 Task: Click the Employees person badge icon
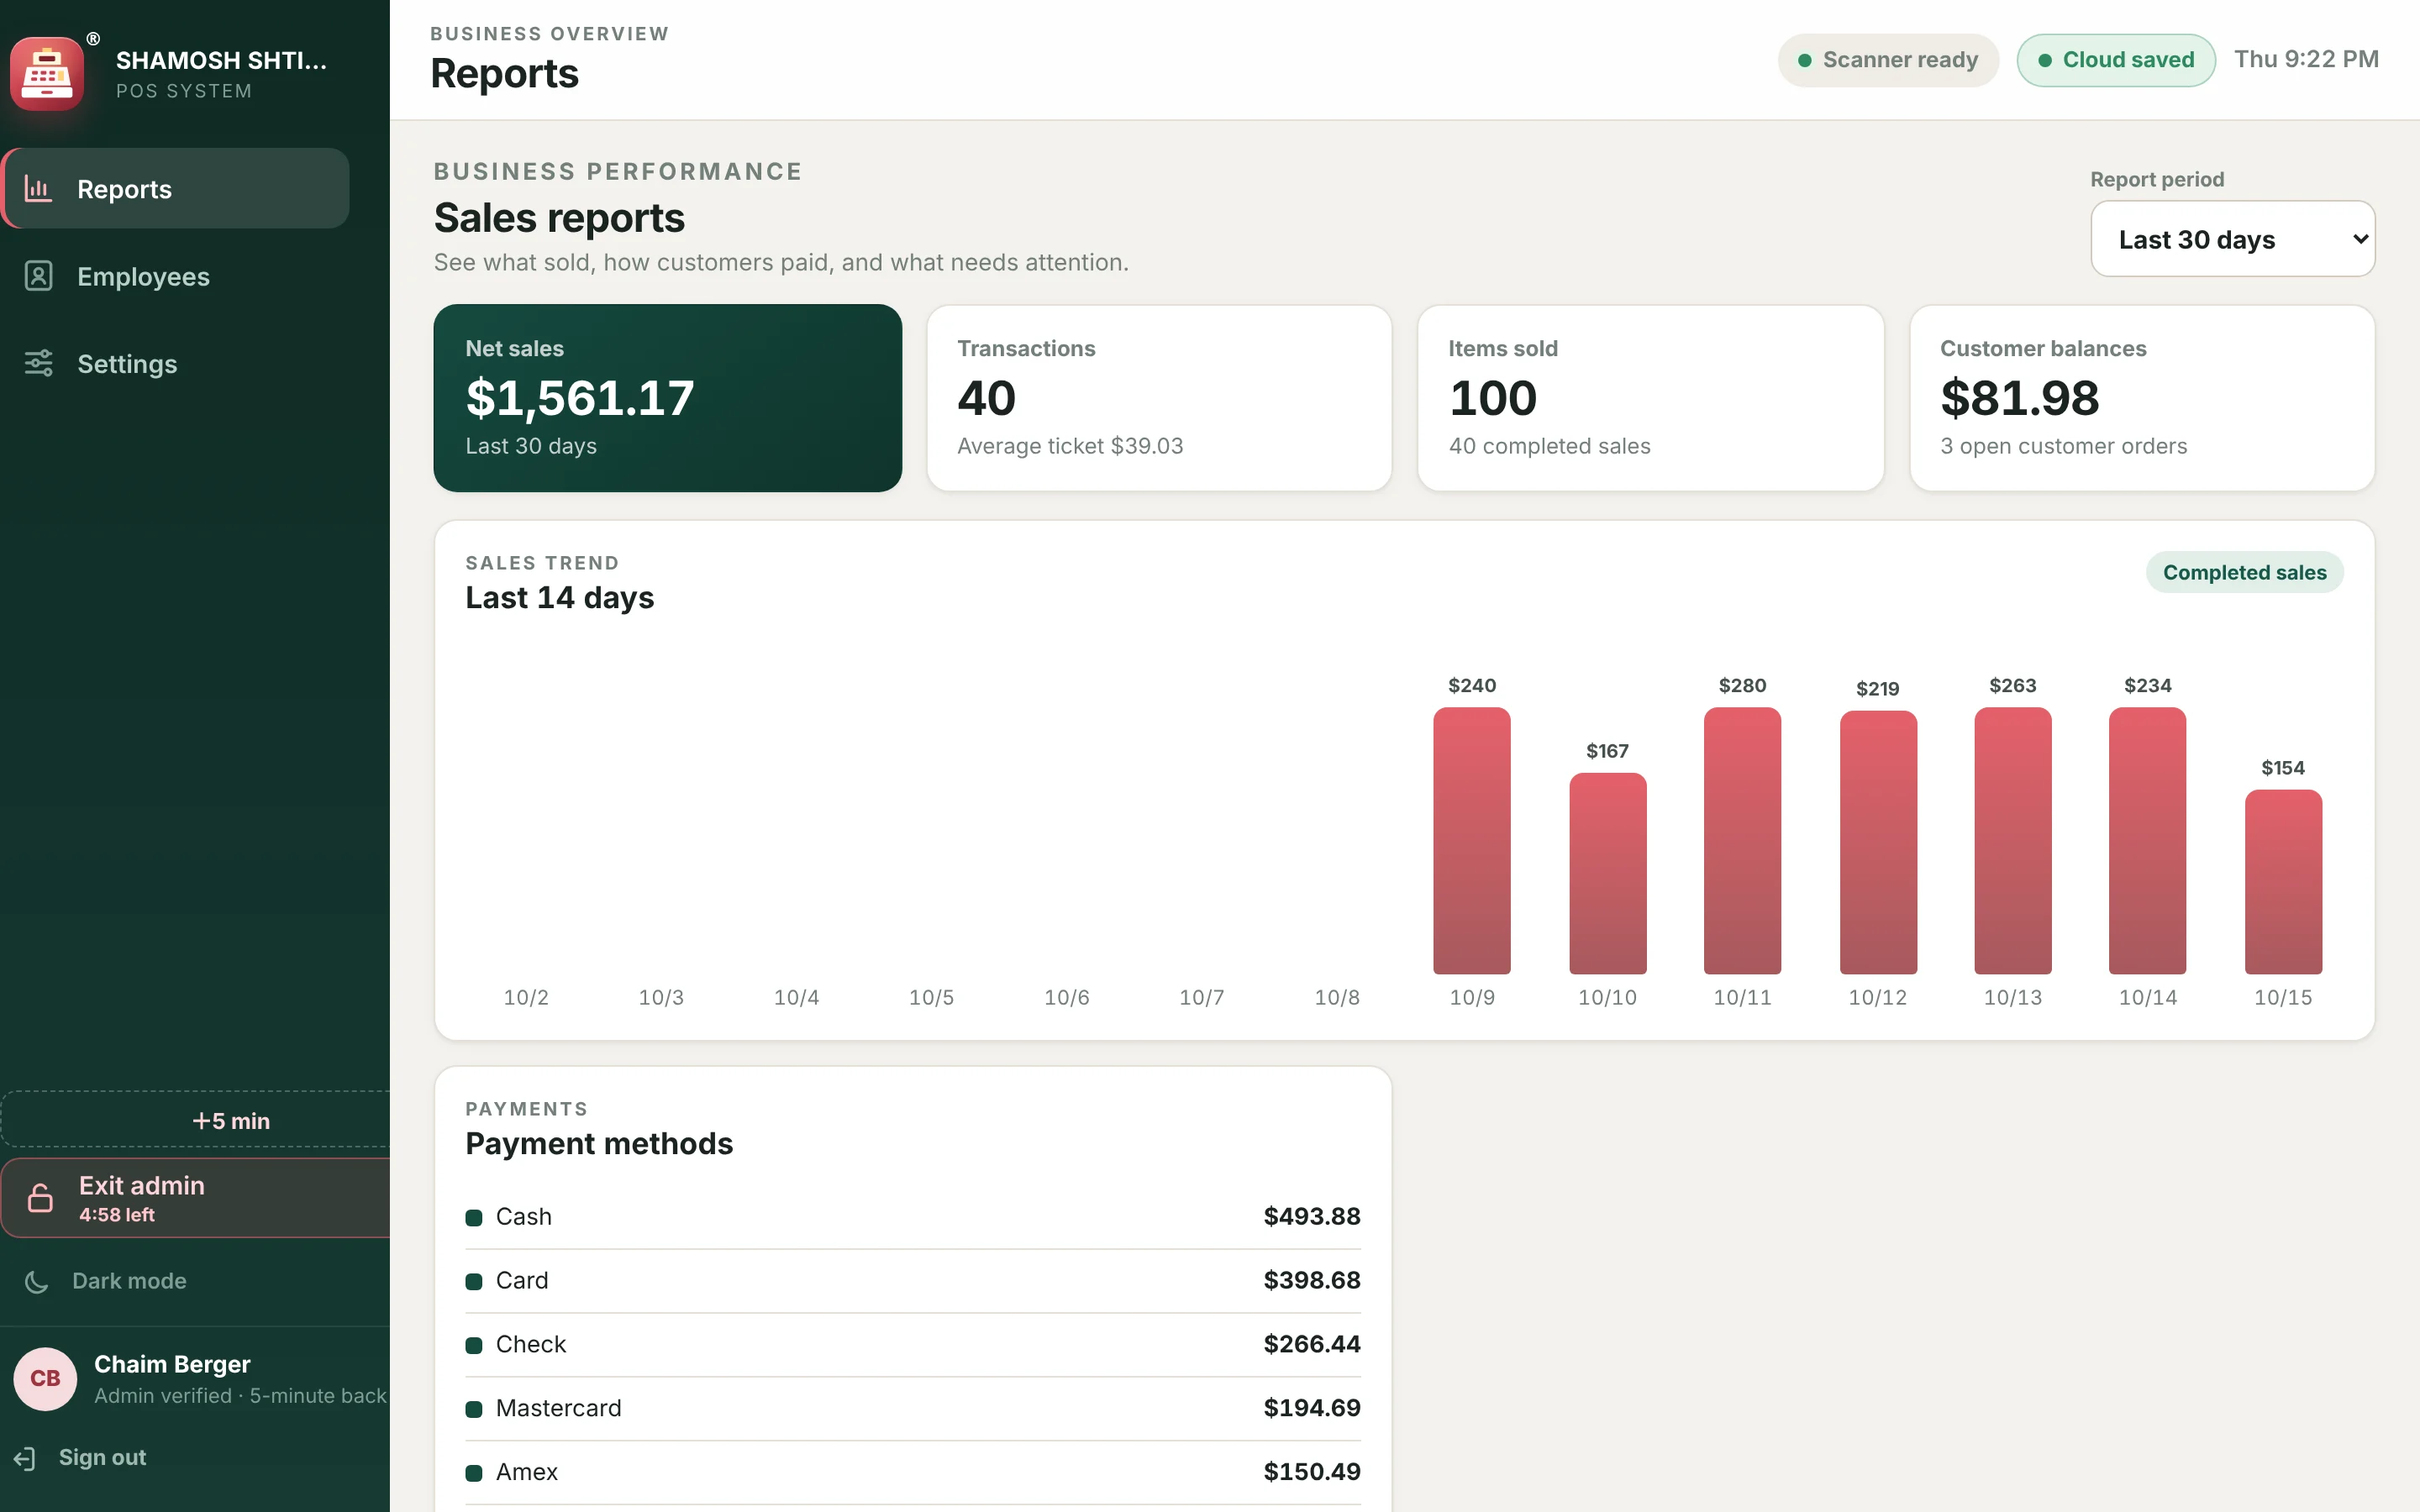click(38, 276)
